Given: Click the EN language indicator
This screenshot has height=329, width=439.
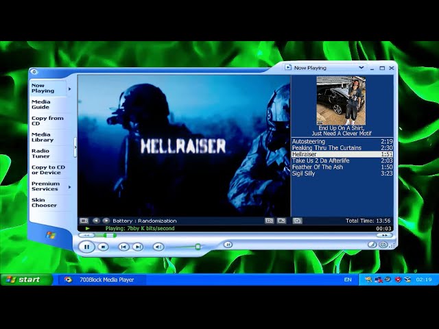Looking at the screenshot, I should click(348, 280).
